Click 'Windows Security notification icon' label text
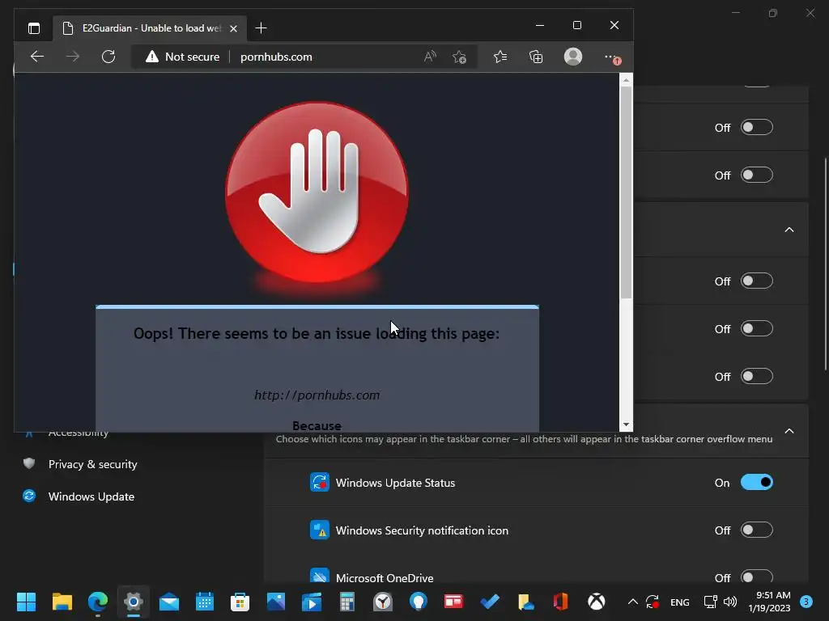Image resolution: width=829 pixels, height=621 pixels. point(422,530)
